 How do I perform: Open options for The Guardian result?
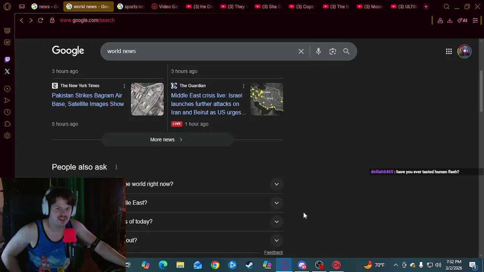point(244,86)
